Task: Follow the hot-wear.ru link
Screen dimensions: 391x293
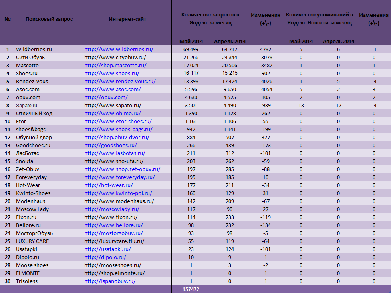Action: [109, 185]
